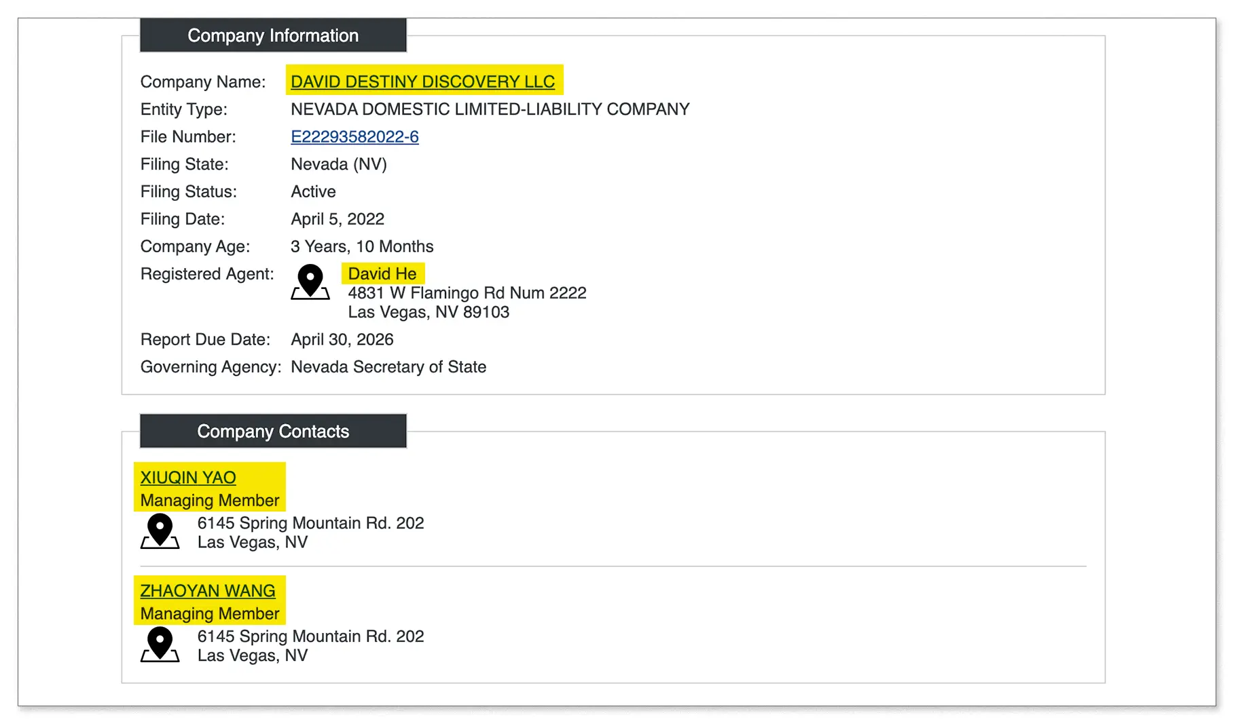This screenshot has height=726, width=1236.
Task: Click the filing date April 5, 2022
Action: click(x=338, y=219)
